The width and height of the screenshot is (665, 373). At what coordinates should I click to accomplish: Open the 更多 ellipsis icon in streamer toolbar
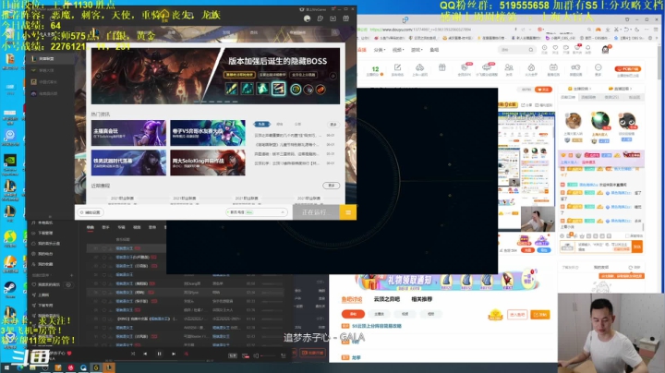coord(598,69)
